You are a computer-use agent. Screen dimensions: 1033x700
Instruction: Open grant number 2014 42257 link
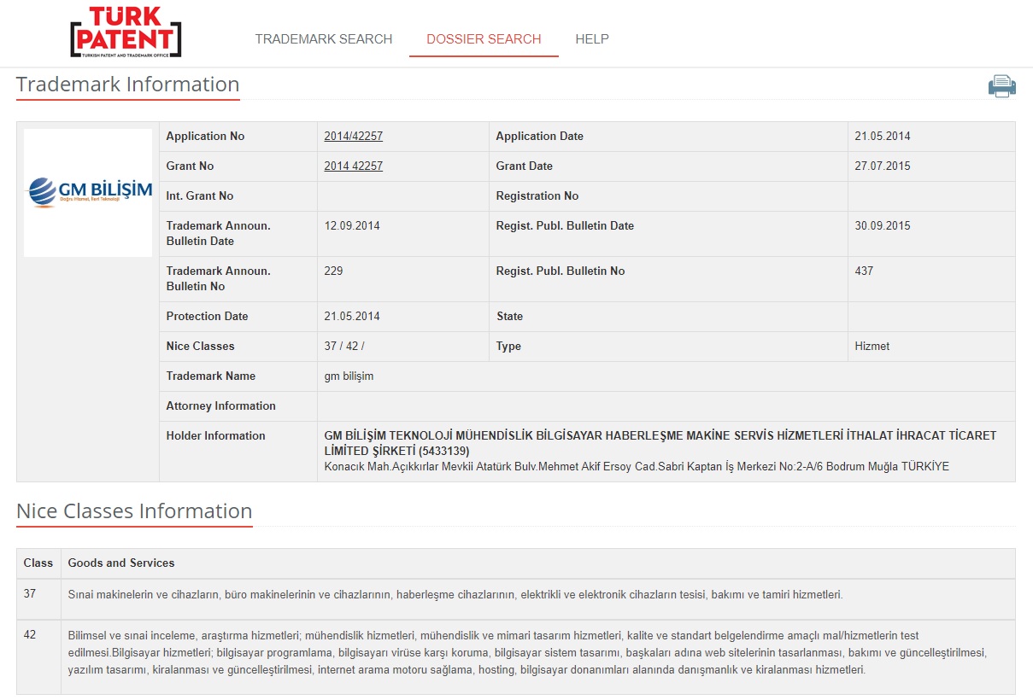(353, 166)
